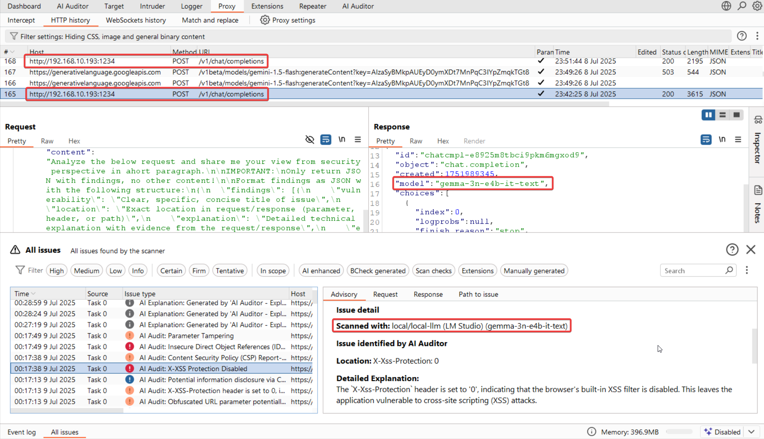Toggle the Tentative confidence filter
The height and width of the screenshot is (439, 764).
[230, 270]
